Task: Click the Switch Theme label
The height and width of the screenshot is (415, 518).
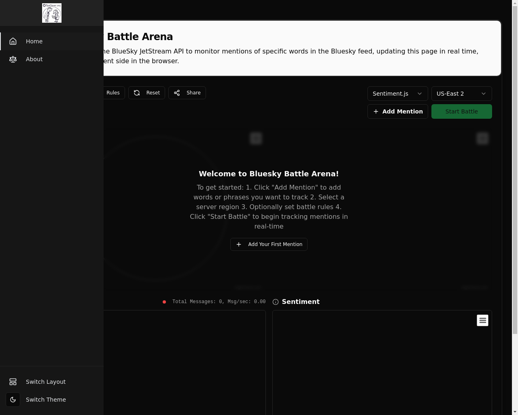Action: tap(46, 400)
